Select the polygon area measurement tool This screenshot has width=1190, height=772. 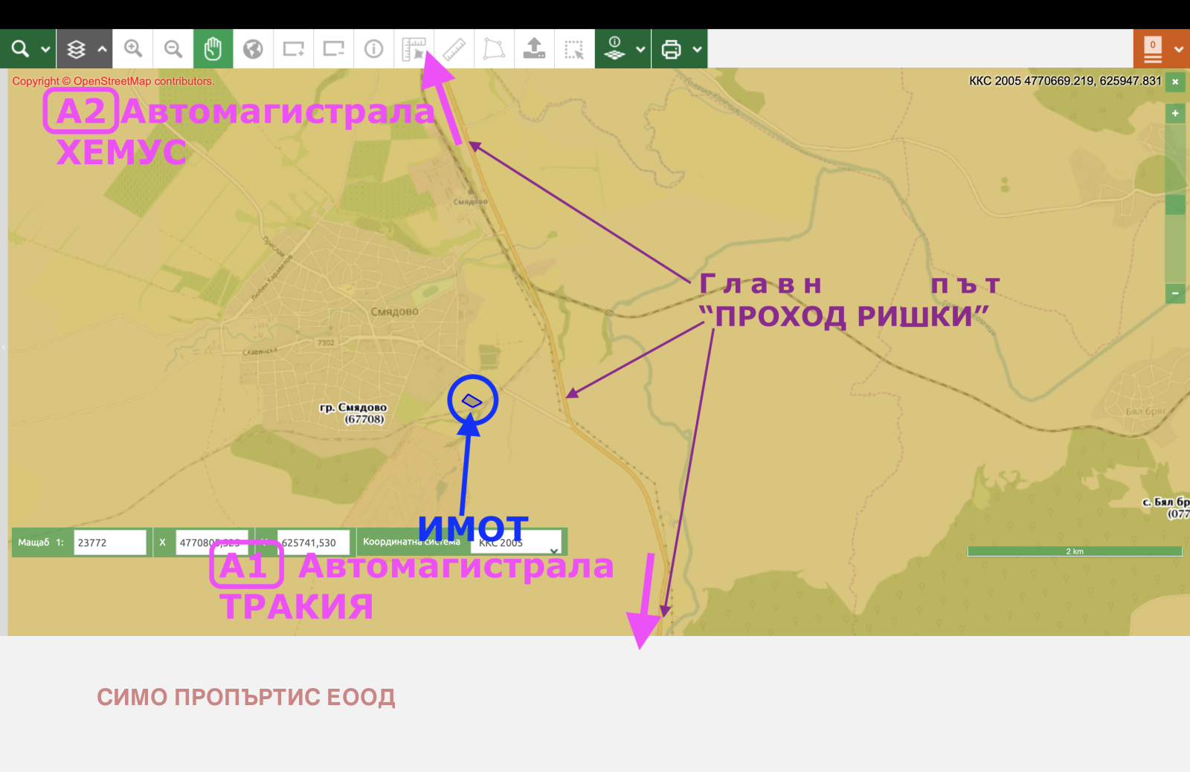(495, 48)
